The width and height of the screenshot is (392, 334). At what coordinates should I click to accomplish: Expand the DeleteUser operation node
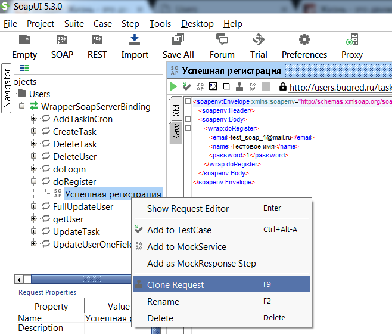pyautogui.click(x=33, y=156)
